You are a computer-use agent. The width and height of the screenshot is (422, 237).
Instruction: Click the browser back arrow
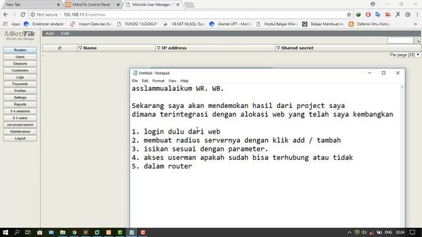click(x=6, y=14)
